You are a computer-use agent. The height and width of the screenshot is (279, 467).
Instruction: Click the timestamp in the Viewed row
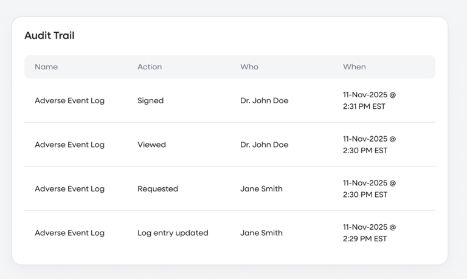coord(368,145)
